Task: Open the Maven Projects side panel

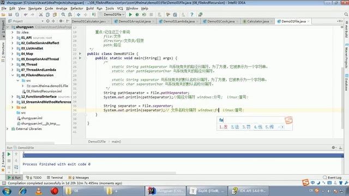Action: click(347, 56)
